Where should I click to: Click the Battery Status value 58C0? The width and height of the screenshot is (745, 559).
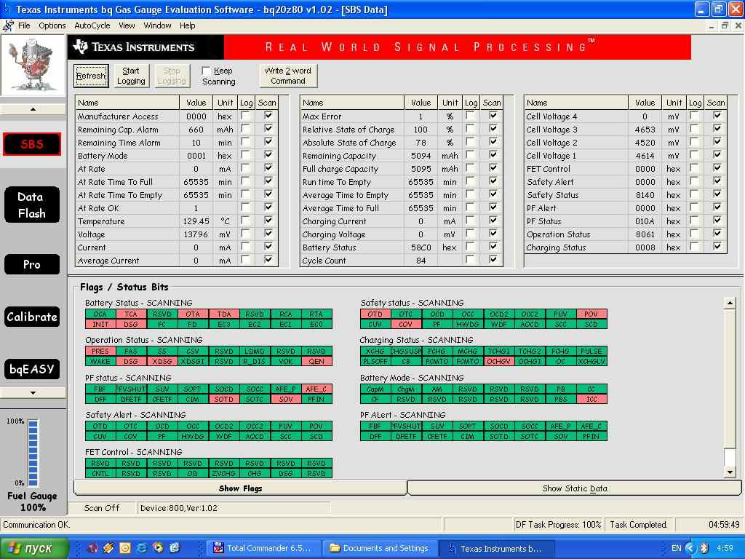click(421, 247)
